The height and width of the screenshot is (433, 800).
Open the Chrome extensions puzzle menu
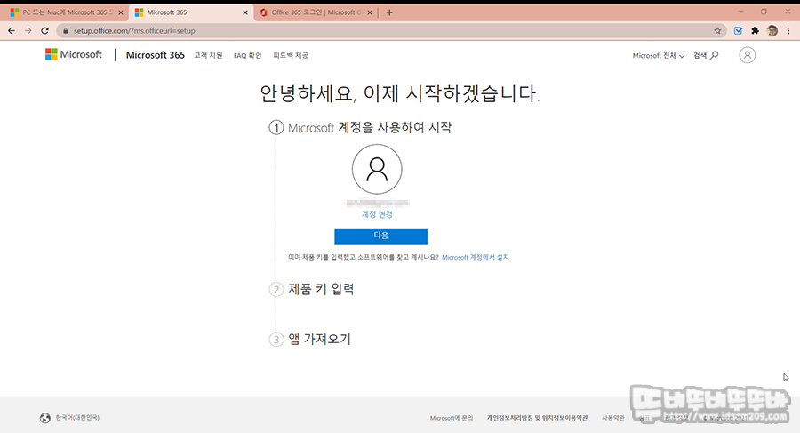click(x=755, y=30)
